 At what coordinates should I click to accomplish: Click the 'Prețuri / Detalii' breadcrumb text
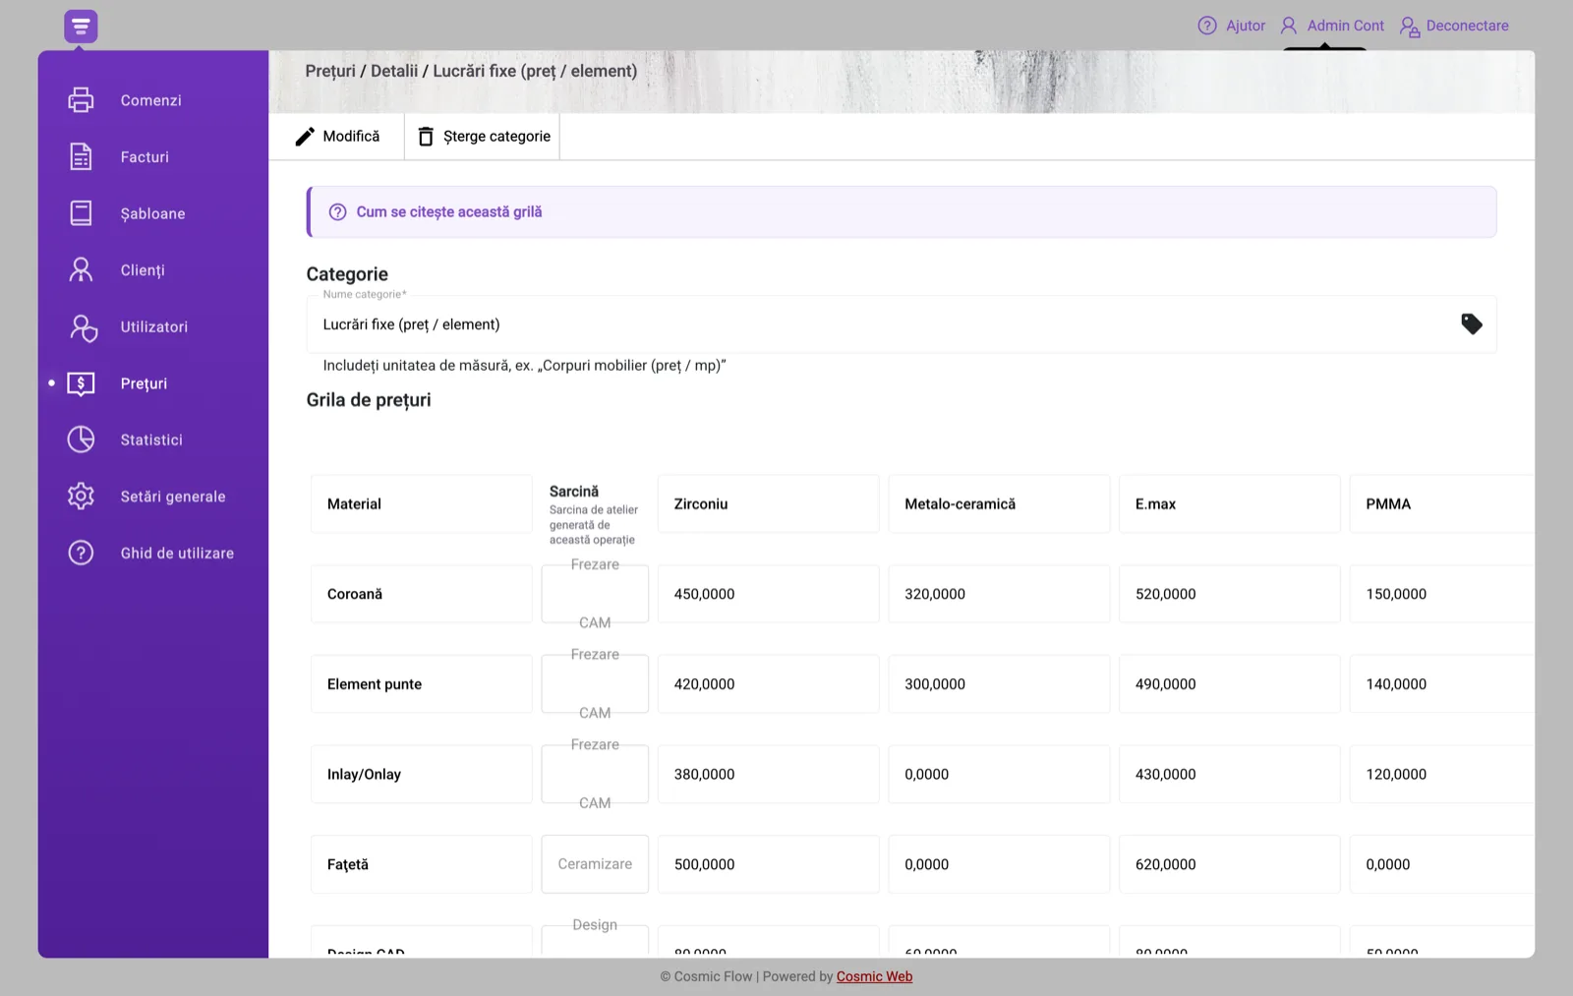coord(361,71)
